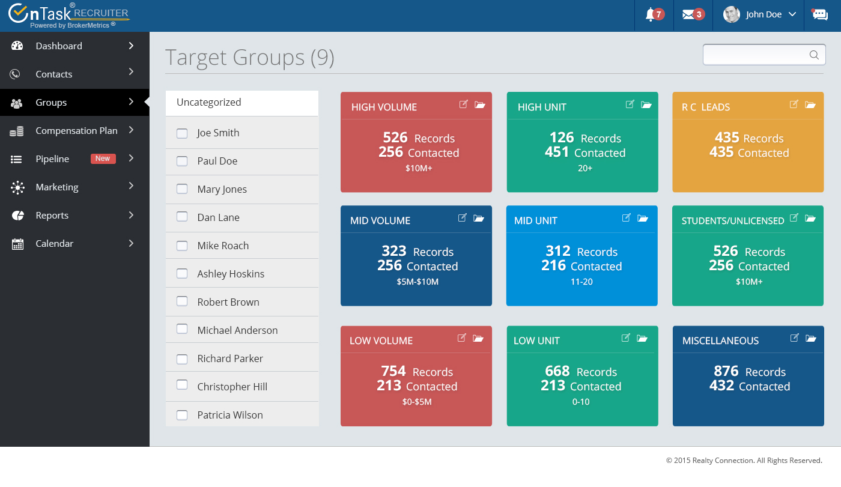Open the Contacts menu item
The height and width of the screenshot is (487, 841).
coord(74,74)
